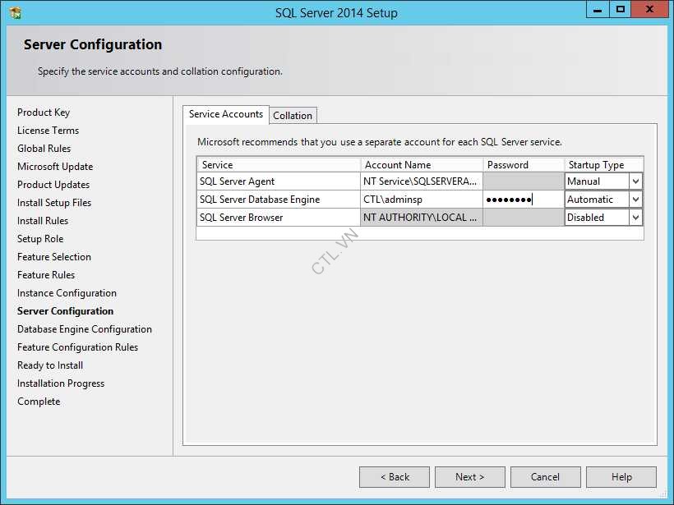Navigate to Database Engine Configuration step
The image size is (674, 505).
click(x=85, y=328)
